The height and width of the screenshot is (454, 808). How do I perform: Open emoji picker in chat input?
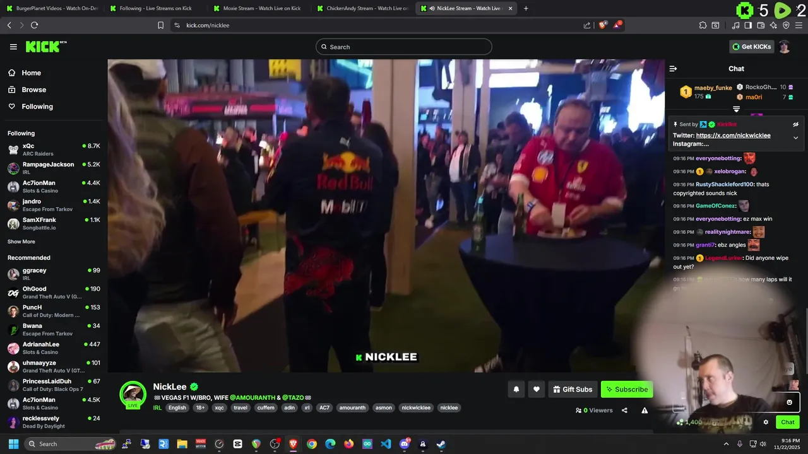point(789,402)
